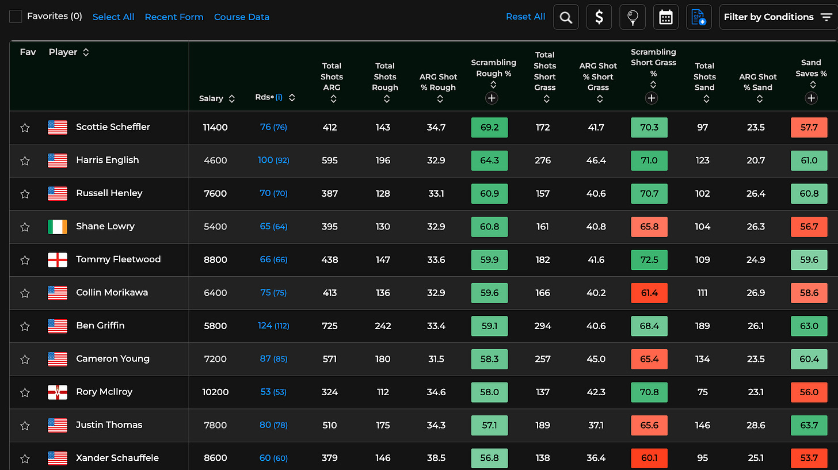The image size is (838, 470).
Task: Select player name Xander Schauffele
Action: [x=117, y=458]
